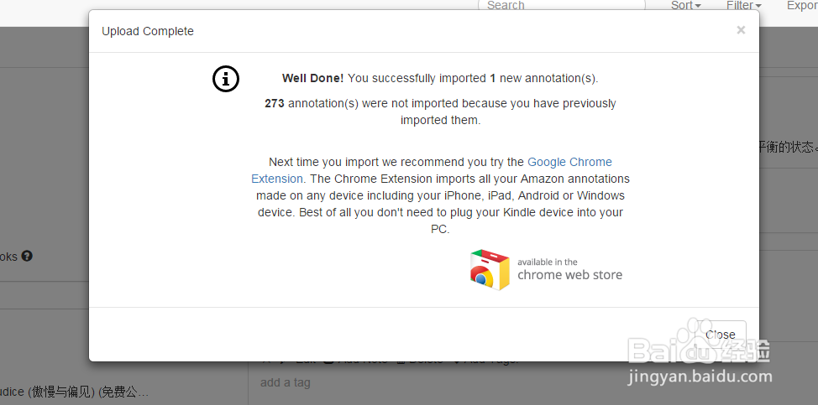The width and height of the screenshot is (818, 405).
Task: Click the '273 annotation(s) were not imported' message
Action: tap(440, 112)
